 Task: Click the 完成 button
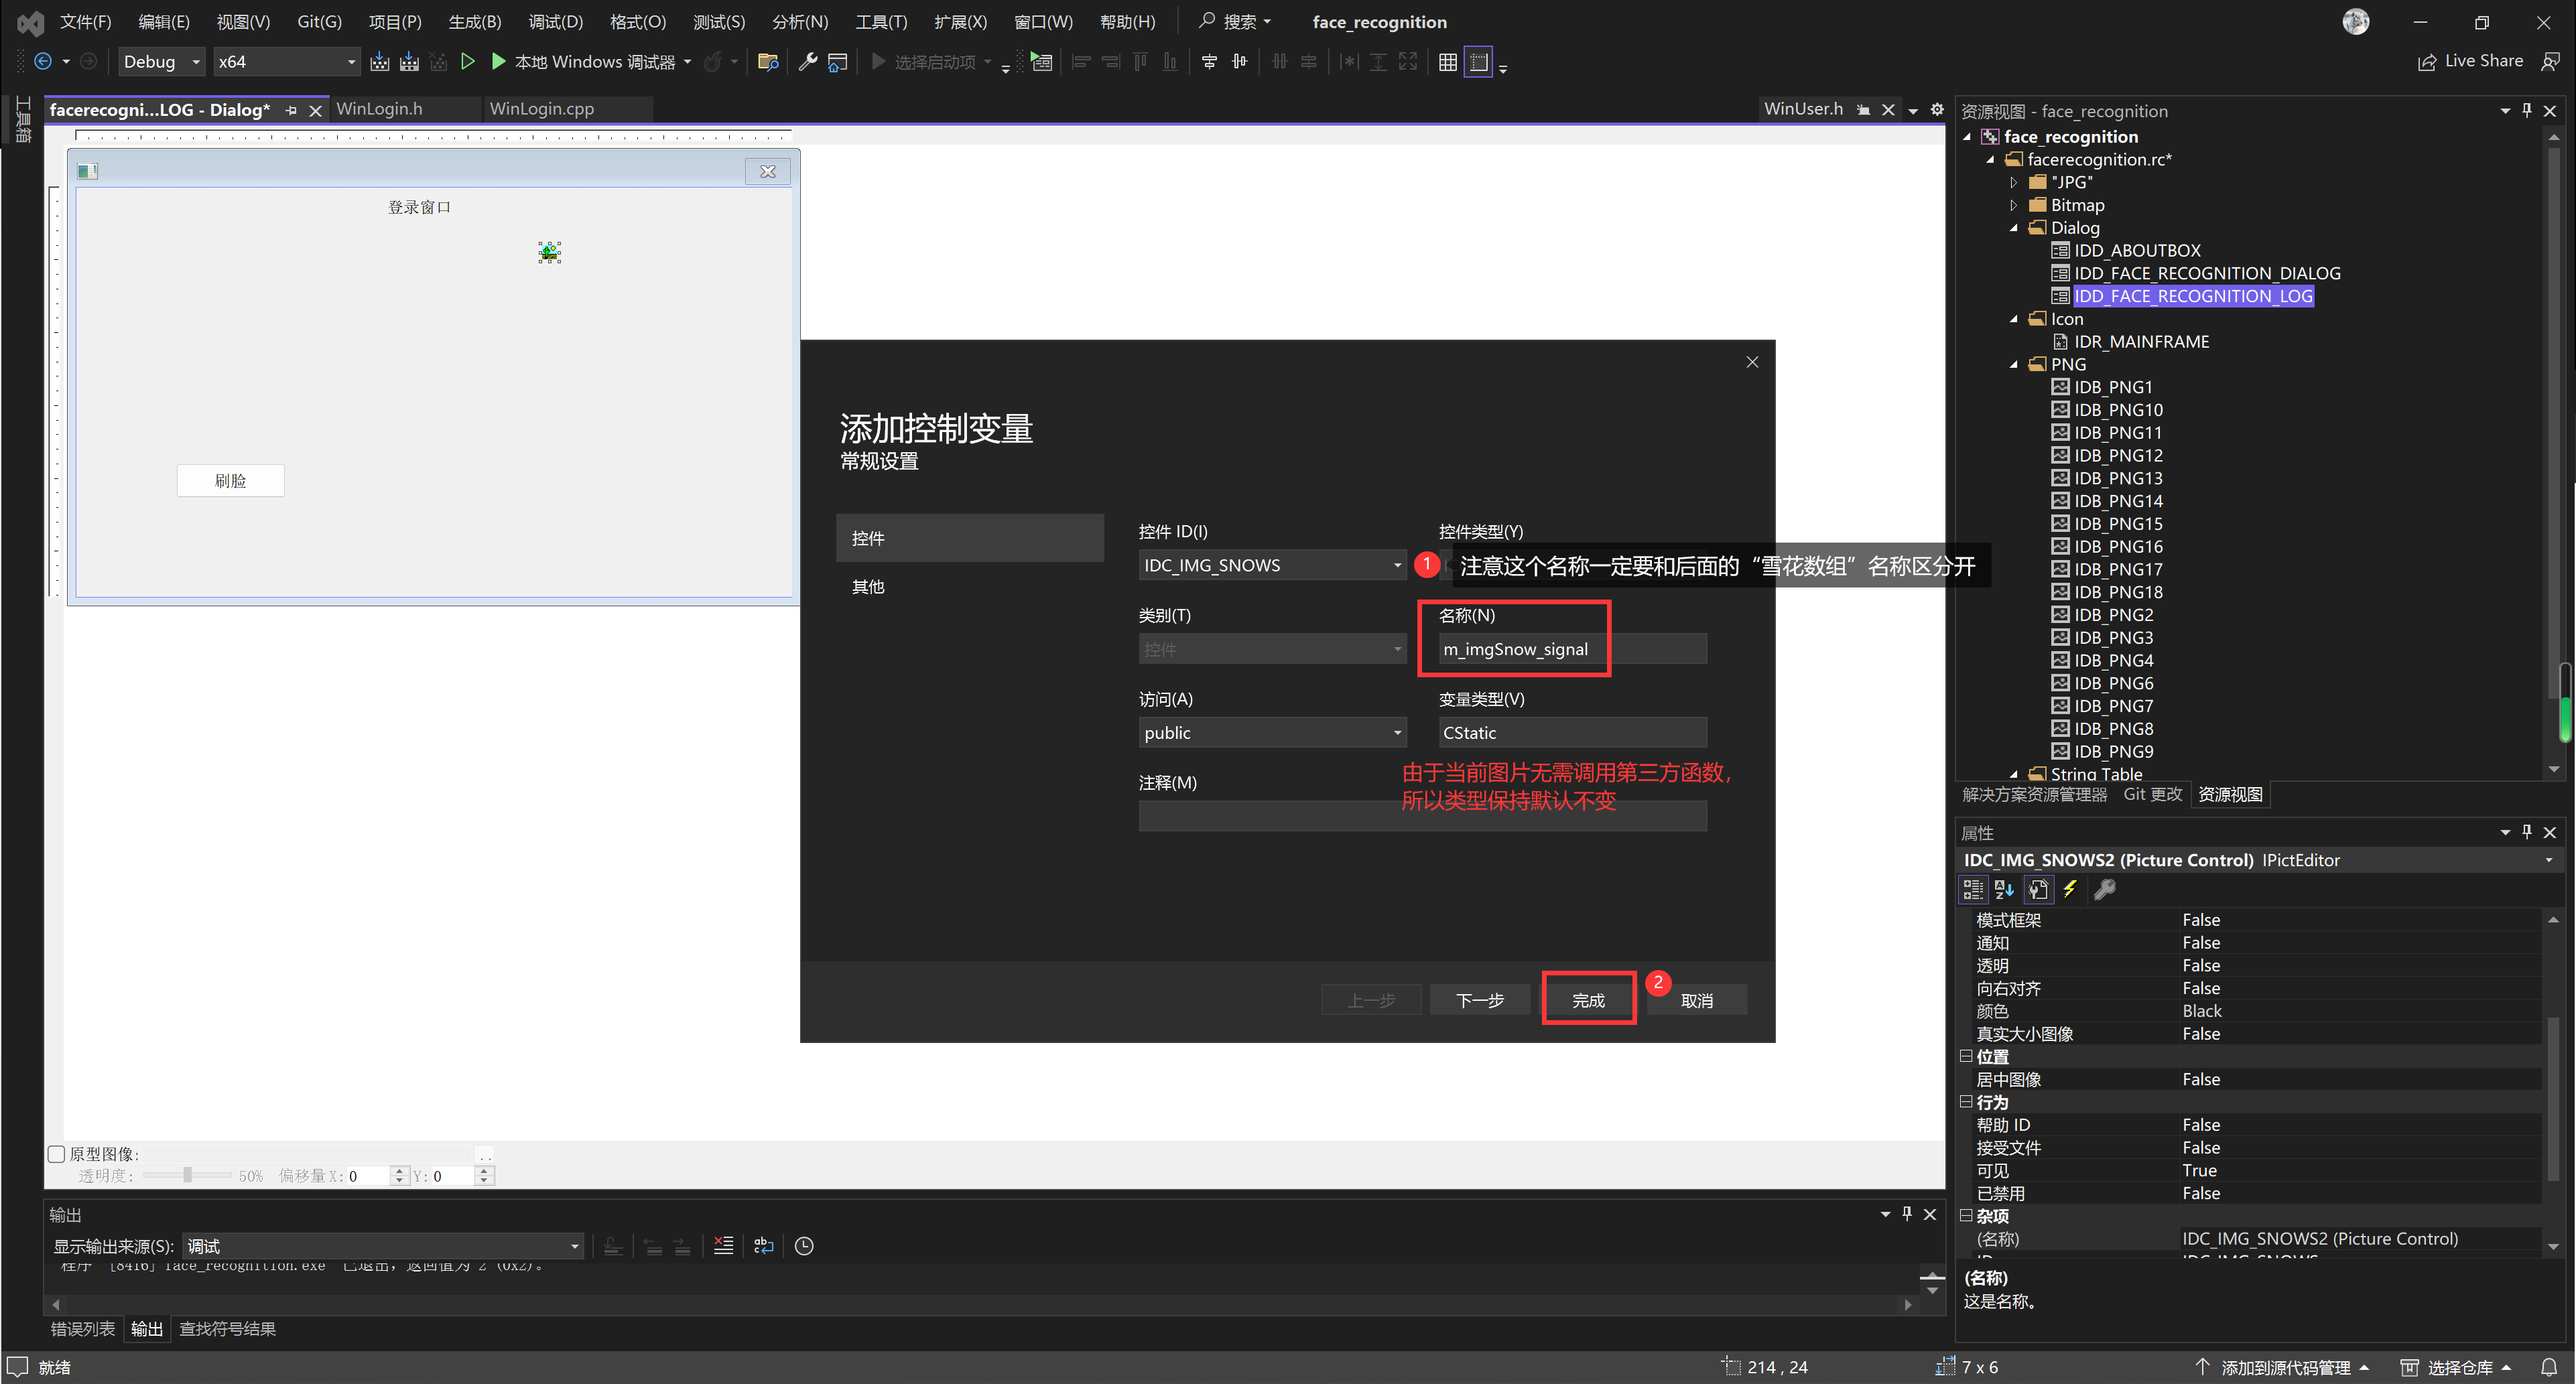click(1588, 1000)
